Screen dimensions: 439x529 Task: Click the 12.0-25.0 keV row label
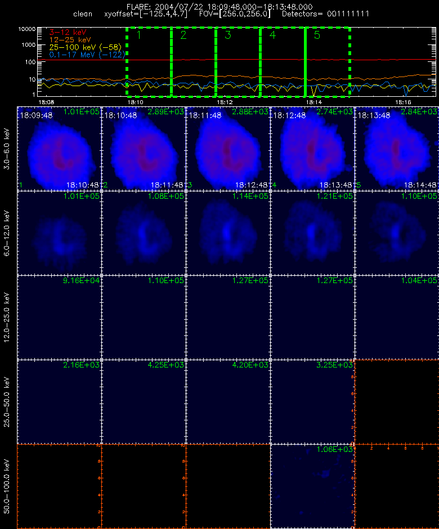coord(7,317)
